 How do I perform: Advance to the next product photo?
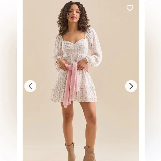131,86
